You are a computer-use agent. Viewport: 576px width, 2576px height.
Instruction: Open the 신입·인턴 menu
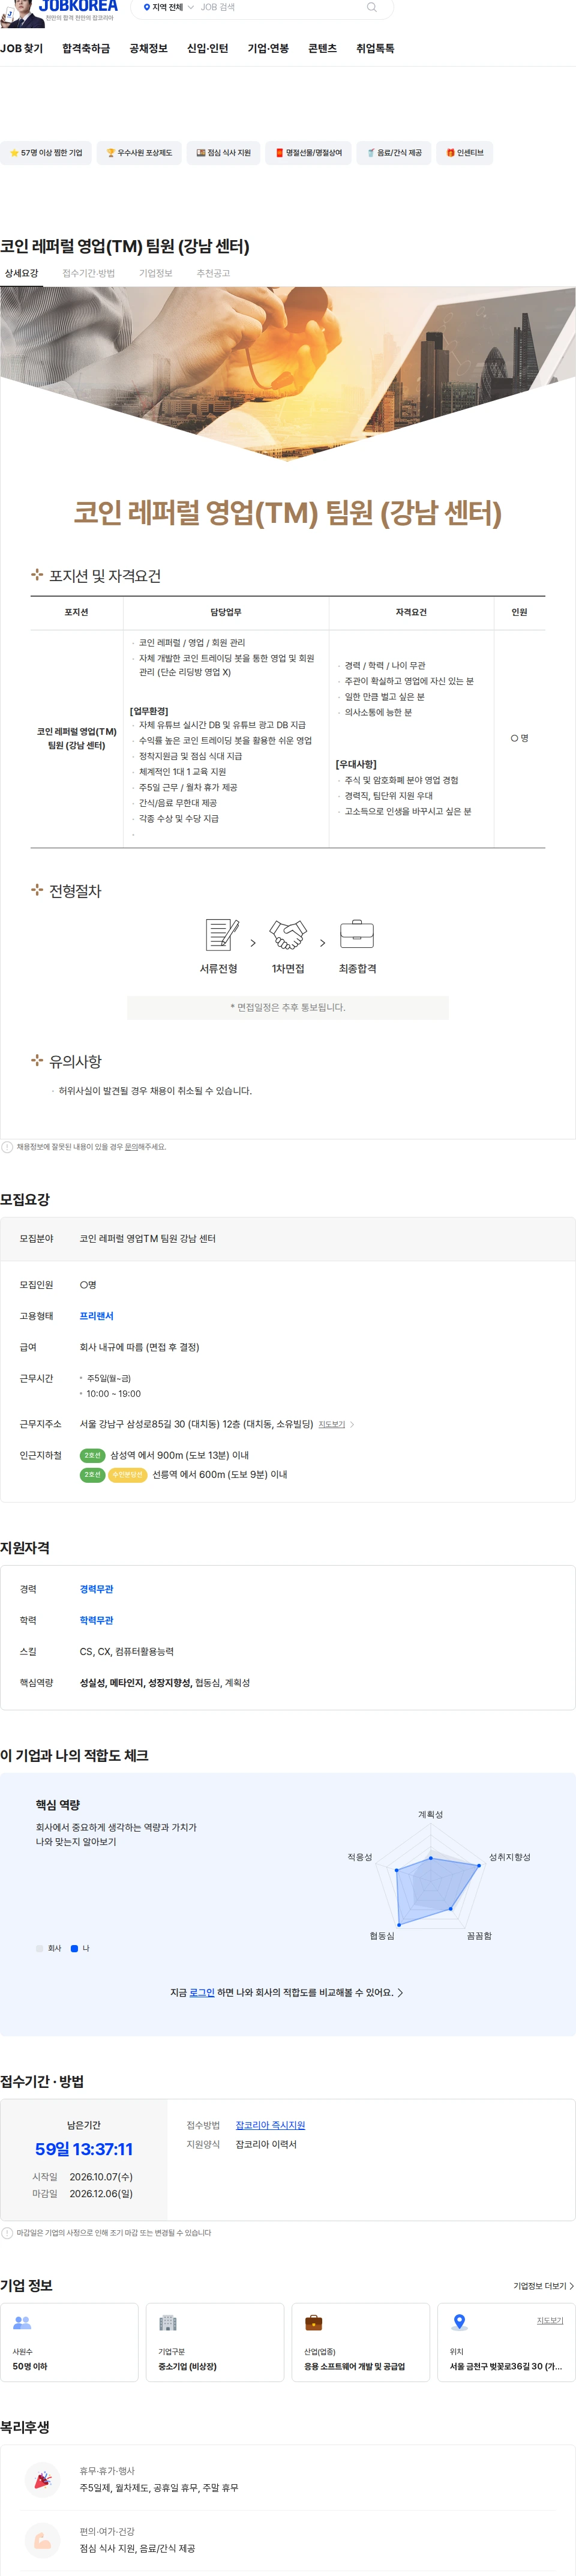[x=208, y=48]
